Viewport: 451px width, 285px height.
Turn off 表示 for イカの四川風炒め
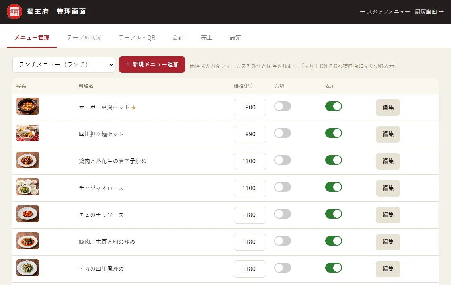[x=334, y=268]
